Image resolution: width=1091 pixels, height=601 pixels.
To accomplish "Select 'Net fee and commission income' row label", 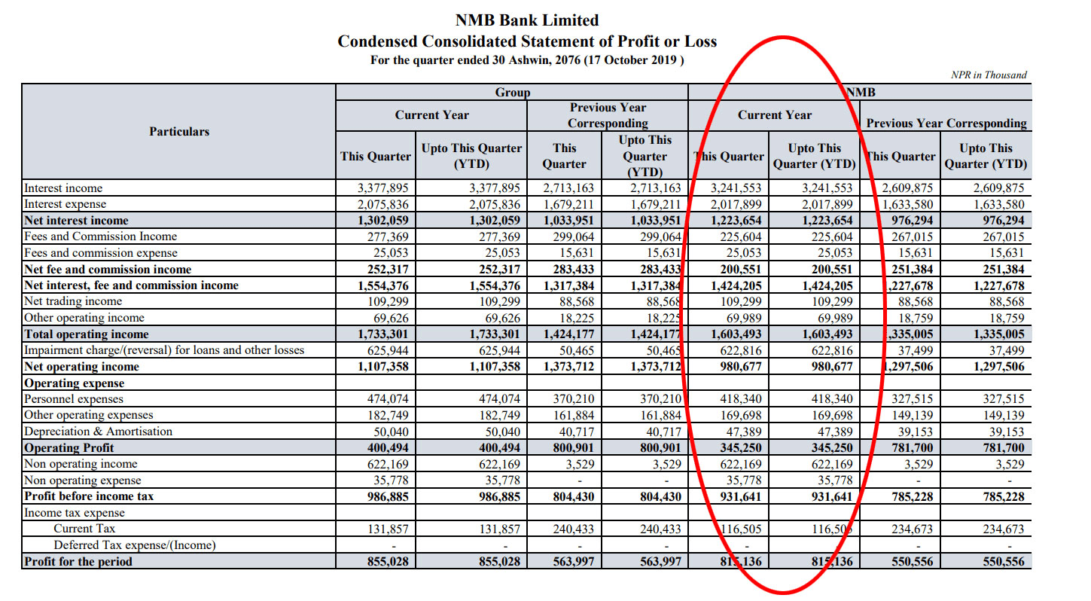I will (x=108, y=270).
